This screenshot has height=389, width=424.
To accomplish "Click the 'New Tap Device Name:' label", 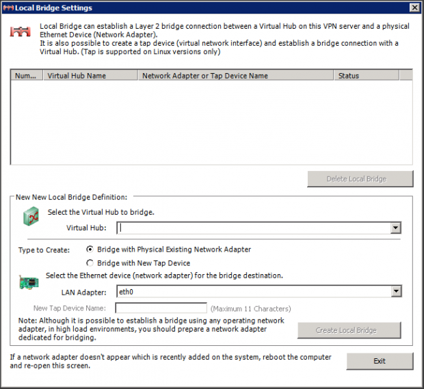I will 70,308.
